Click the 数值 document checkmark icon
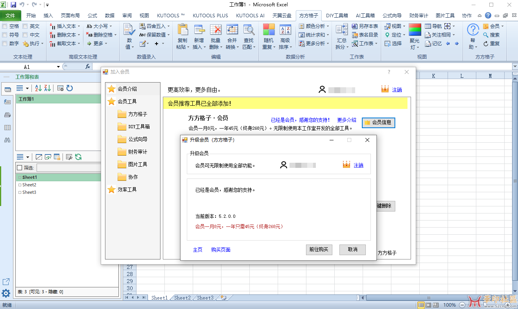 pyautogui.click(x=129, y=30)
